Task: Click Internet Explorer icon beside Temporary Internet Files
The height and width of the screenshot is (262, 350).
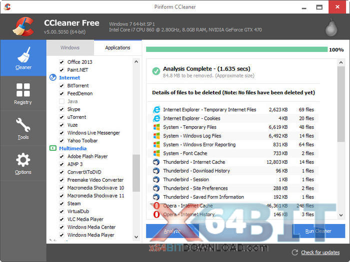Action: [156, 110]
